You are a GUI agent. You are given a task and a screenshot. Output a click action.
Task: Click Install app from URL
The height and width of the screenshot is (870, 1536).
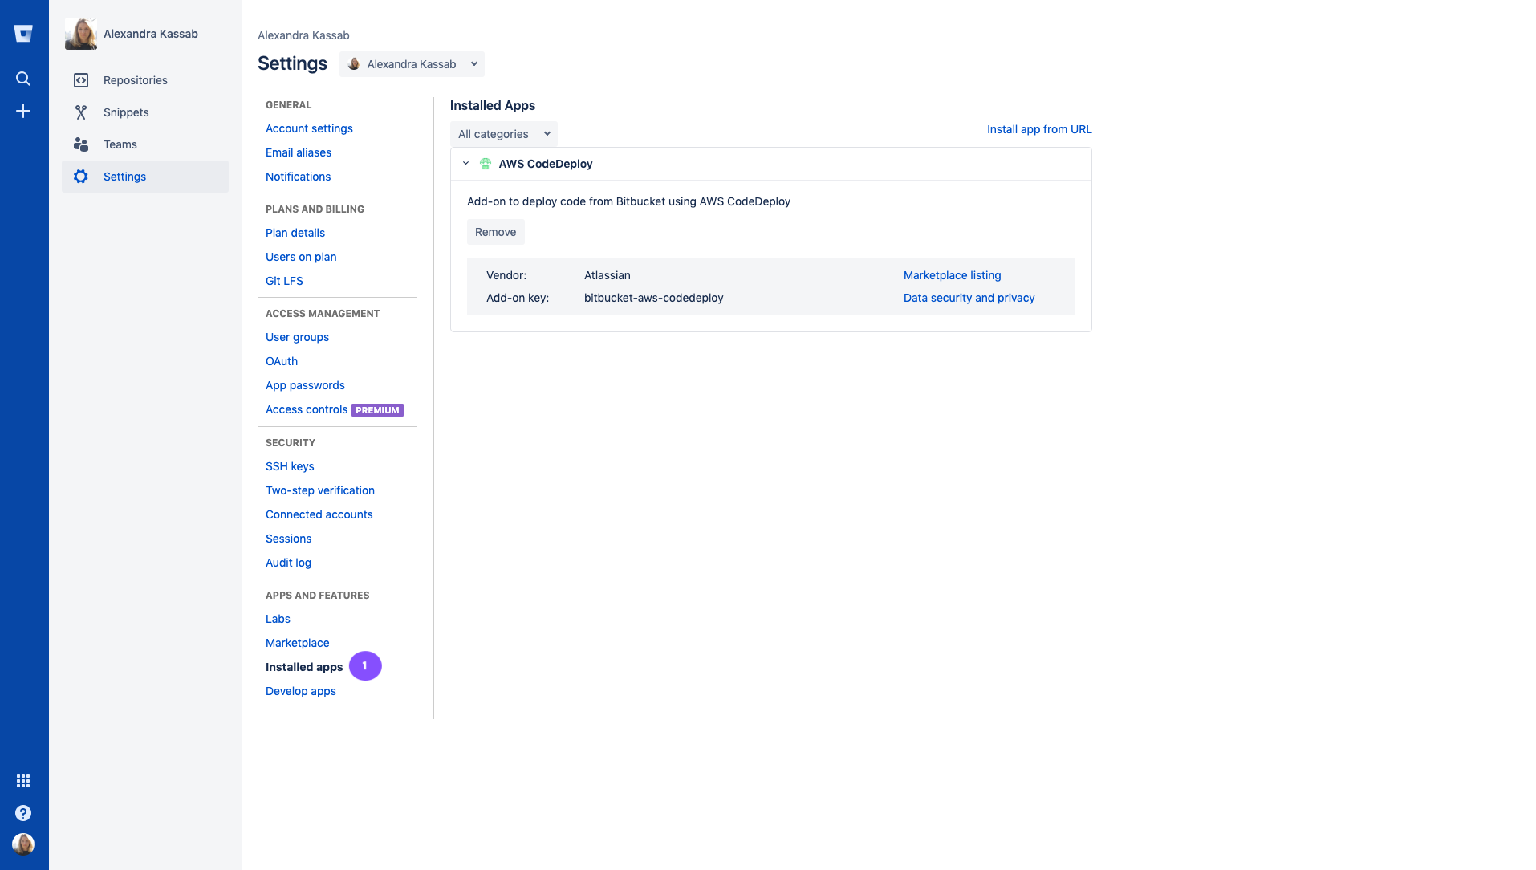pos(1039,129)
